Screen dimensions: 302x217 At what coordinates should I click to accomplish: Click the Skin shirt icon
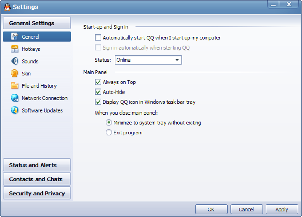(15, 73)
